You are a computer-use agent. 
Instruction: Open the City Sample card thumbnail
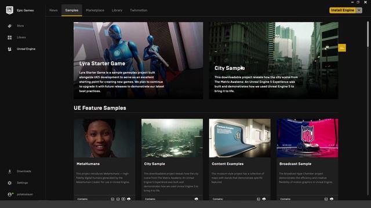coord(172,138)
